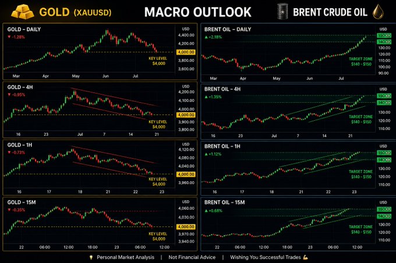This screenshot has height=263, width=396.
Task: Click the 4,060.00 axis value on Gold 15M
Action: pos(186,208)
